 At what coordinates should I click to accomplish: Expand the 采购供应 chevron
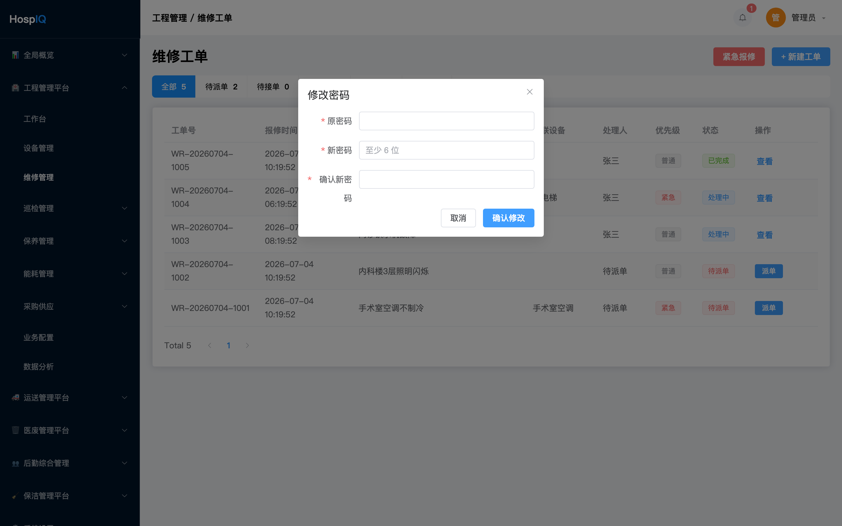(x=124, y=307)
